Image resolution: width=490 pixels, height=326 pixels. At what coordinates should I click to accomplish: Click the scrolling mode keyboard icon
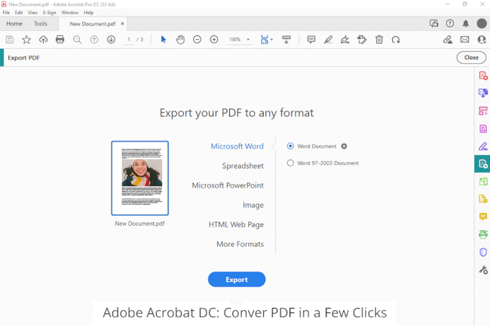tap(286, 40)
